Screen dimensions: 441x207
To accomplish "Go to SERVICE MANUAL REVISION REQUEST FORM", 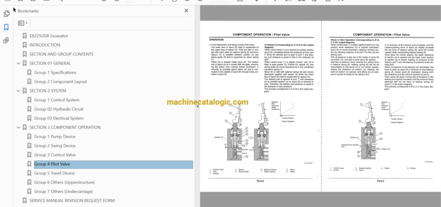I will 72,201.
